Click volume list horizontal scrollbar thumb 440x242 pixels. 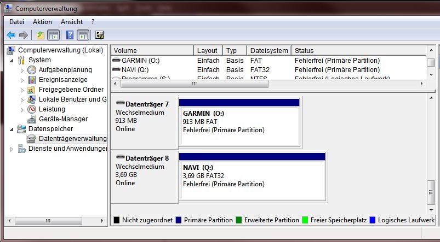click(x=195, y=84)
